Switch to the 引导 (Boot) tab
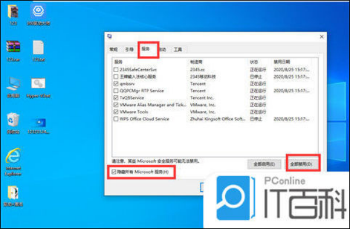This screenshot has height=229, width=350. pyautogui.click(x=129, y=49)
